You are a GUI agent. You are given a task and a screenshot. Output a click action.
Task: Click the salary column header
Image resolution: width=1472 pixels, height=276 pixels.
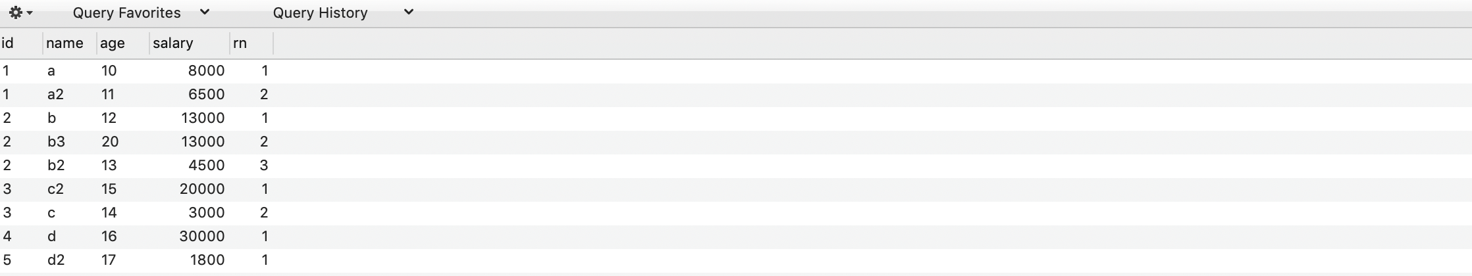click(190, 43)
